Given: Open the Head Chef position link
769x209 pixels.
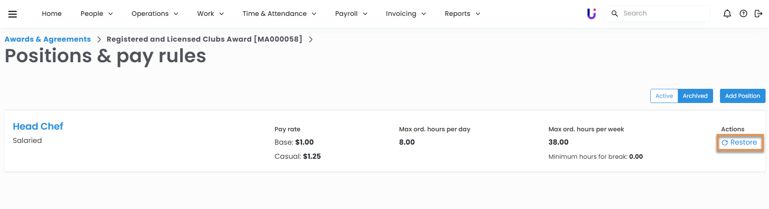Looking at the screenshot, I should pyautogui.click(x=38, y=126).
